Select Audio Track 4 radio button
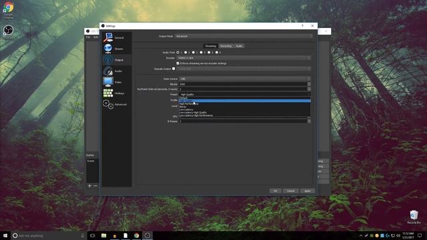This screenshot has height=240, width=427. [x=201, y=52]
